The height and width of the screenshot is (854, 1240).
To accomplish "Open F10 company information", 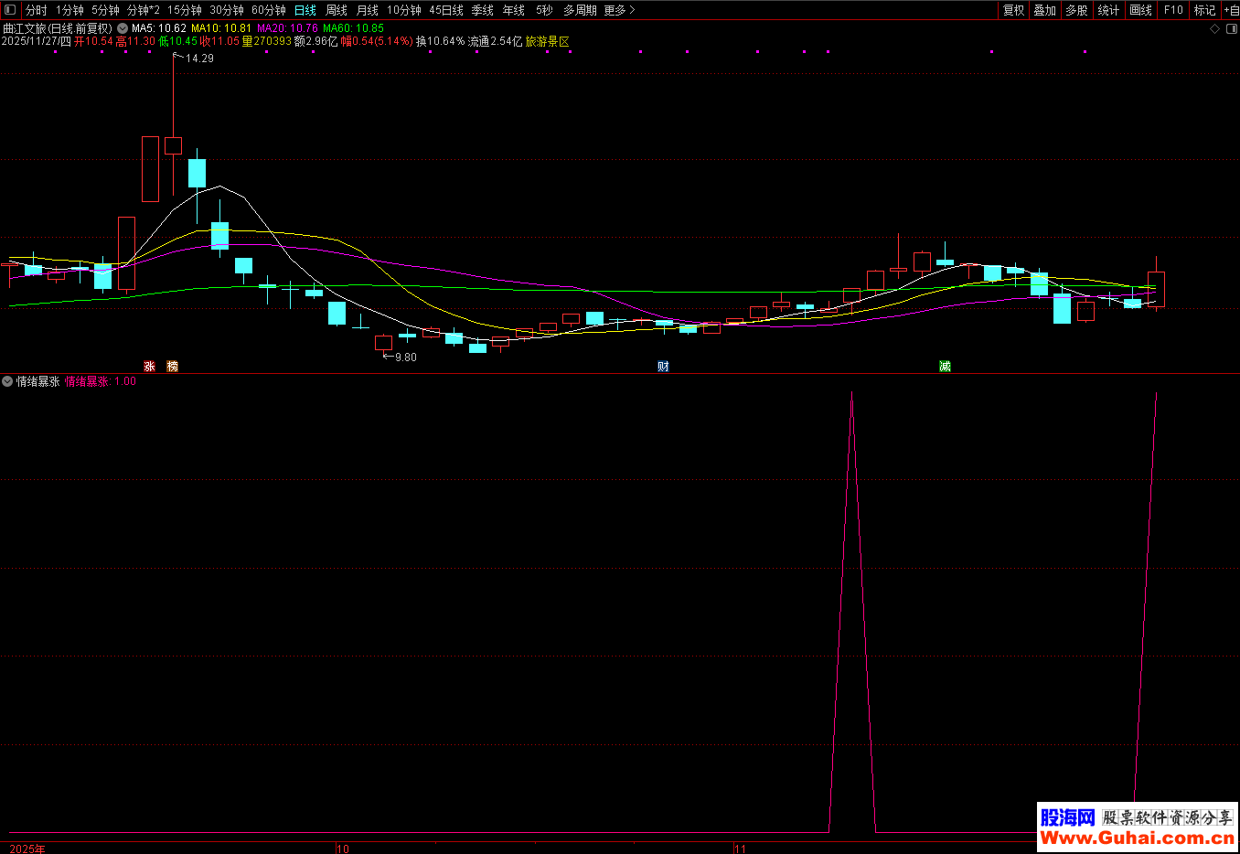I will pos(1173,10).
